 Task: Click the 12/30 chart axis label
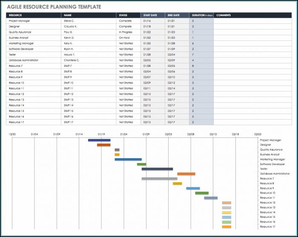pyautogui.click(x=12, y=134)
